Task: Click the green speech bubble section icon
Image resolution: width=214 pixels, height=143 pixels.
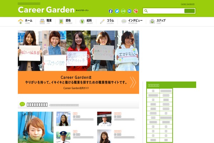Action: point(22,104)
